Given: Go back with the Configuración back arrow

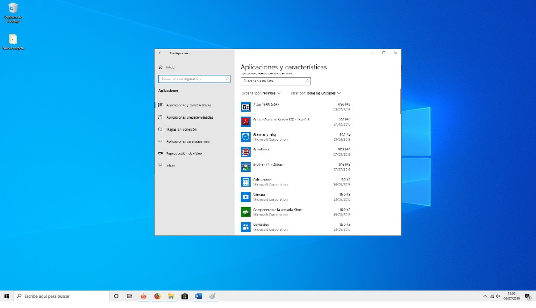Looking at the screenshot, I should (x=160, y=53).
